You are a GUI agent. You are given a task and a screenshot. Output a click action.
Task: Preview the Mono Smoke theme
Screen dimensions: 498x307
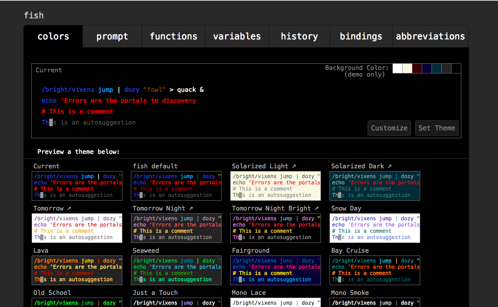[x=375, y=302]
